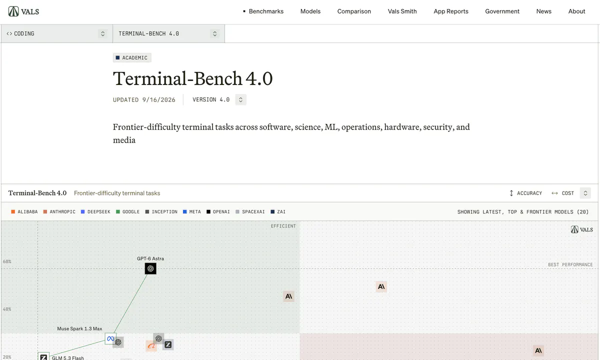Toggle the ZAI legend filter
The image size is (600, 360).
coord(278,212)
